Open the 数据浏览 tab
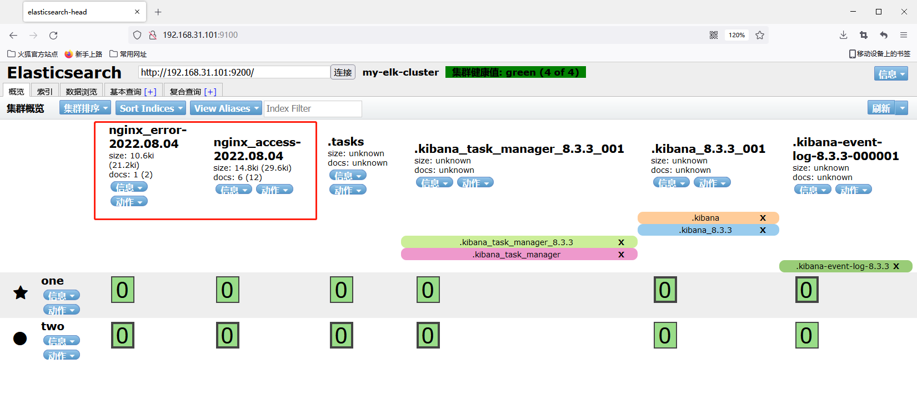 point(81,92)
